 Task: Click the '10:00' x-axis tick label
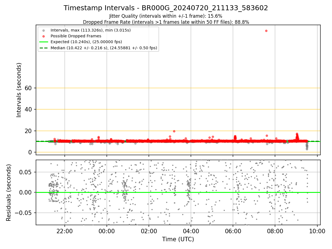pos(317,231)
